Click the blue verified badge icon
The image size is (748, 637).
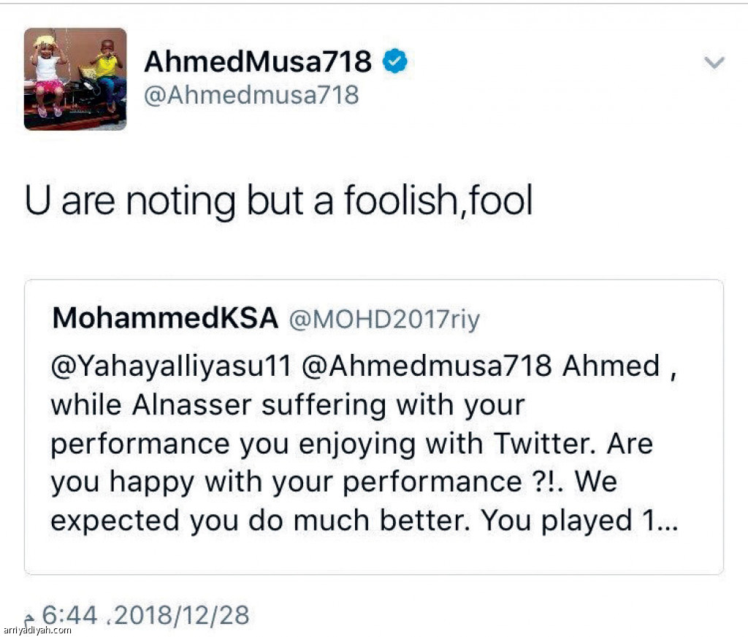pos(395,62)
